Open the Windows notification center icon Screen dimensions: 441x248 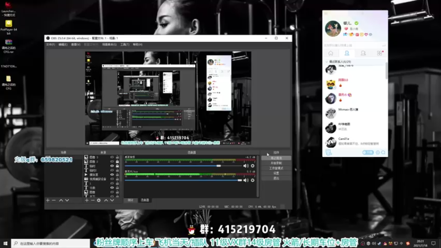click(x=433, y=243)
